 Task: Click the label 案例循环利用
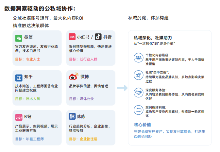[156, 107]
